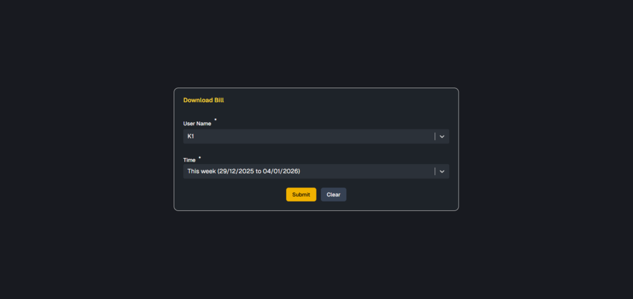Click the separator line in User Name field
Image resolution: width=633 pixels, height=299 pixels.
point(435,136)
